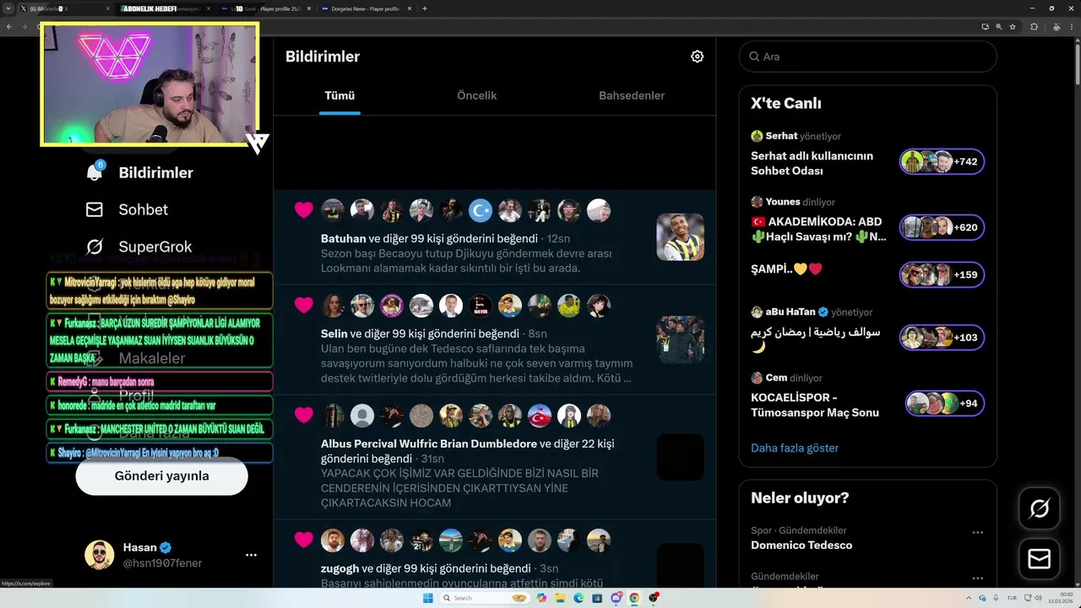The height and width of the screenshot is (608, 1081).
Task: Open Batuhan's name in notification
Action: (343, 239)
